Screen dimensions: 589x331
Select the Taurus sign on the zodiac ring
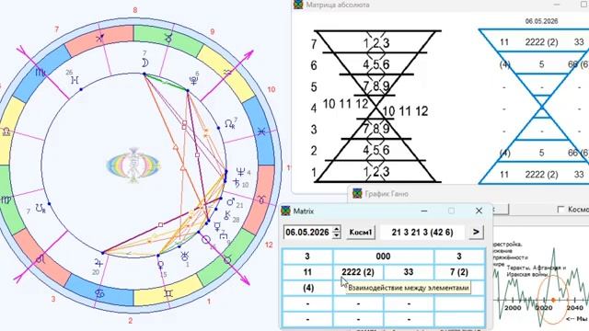(227, 259)
